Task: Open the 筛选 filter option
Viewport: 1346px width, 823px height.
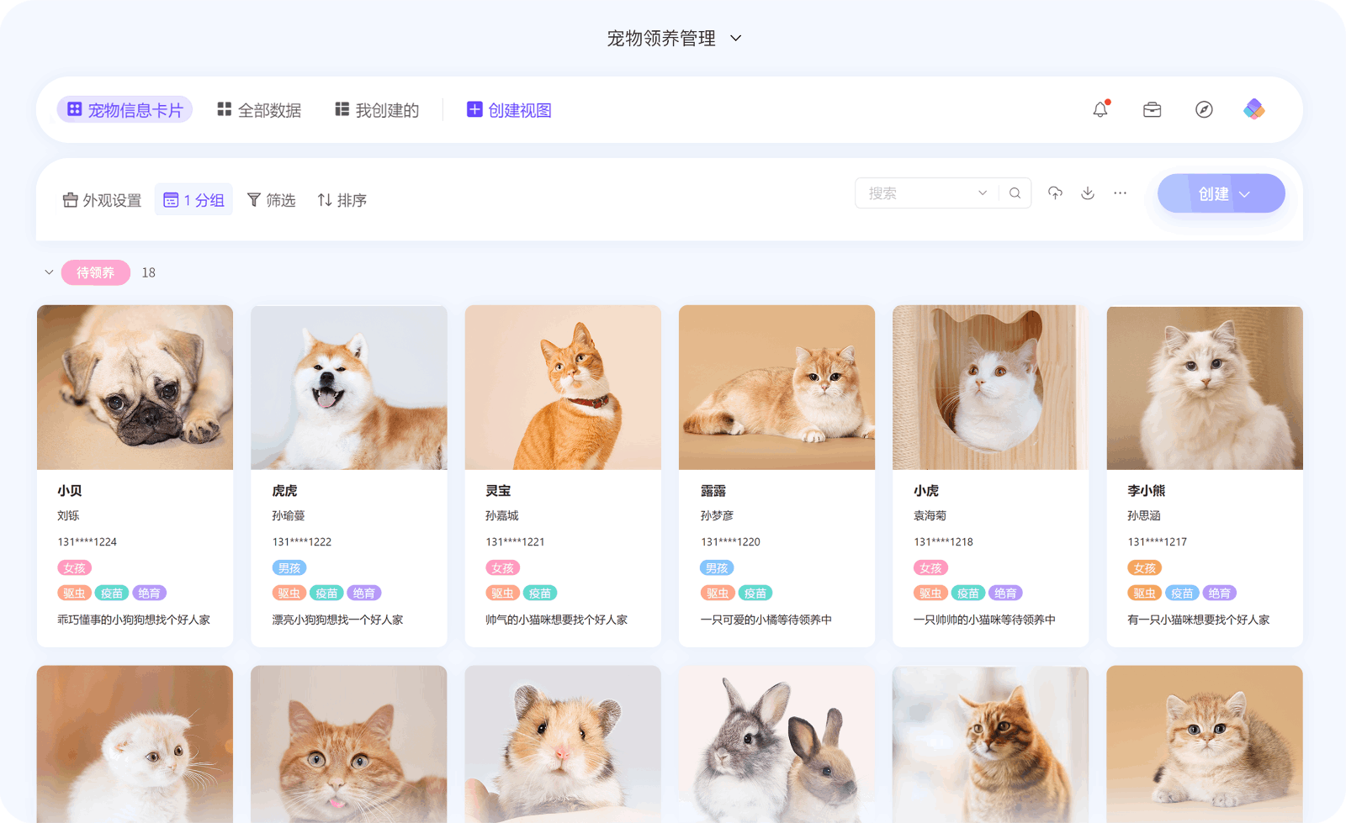Action: 271,200
